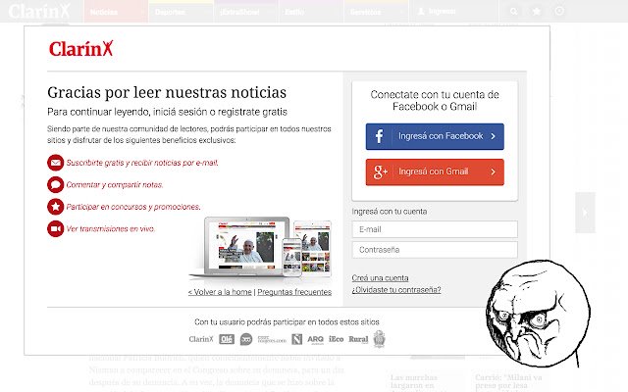628x392 pixels.
Task: Click the Google+ 'g+' logo icon
Action: pos(381,172)
